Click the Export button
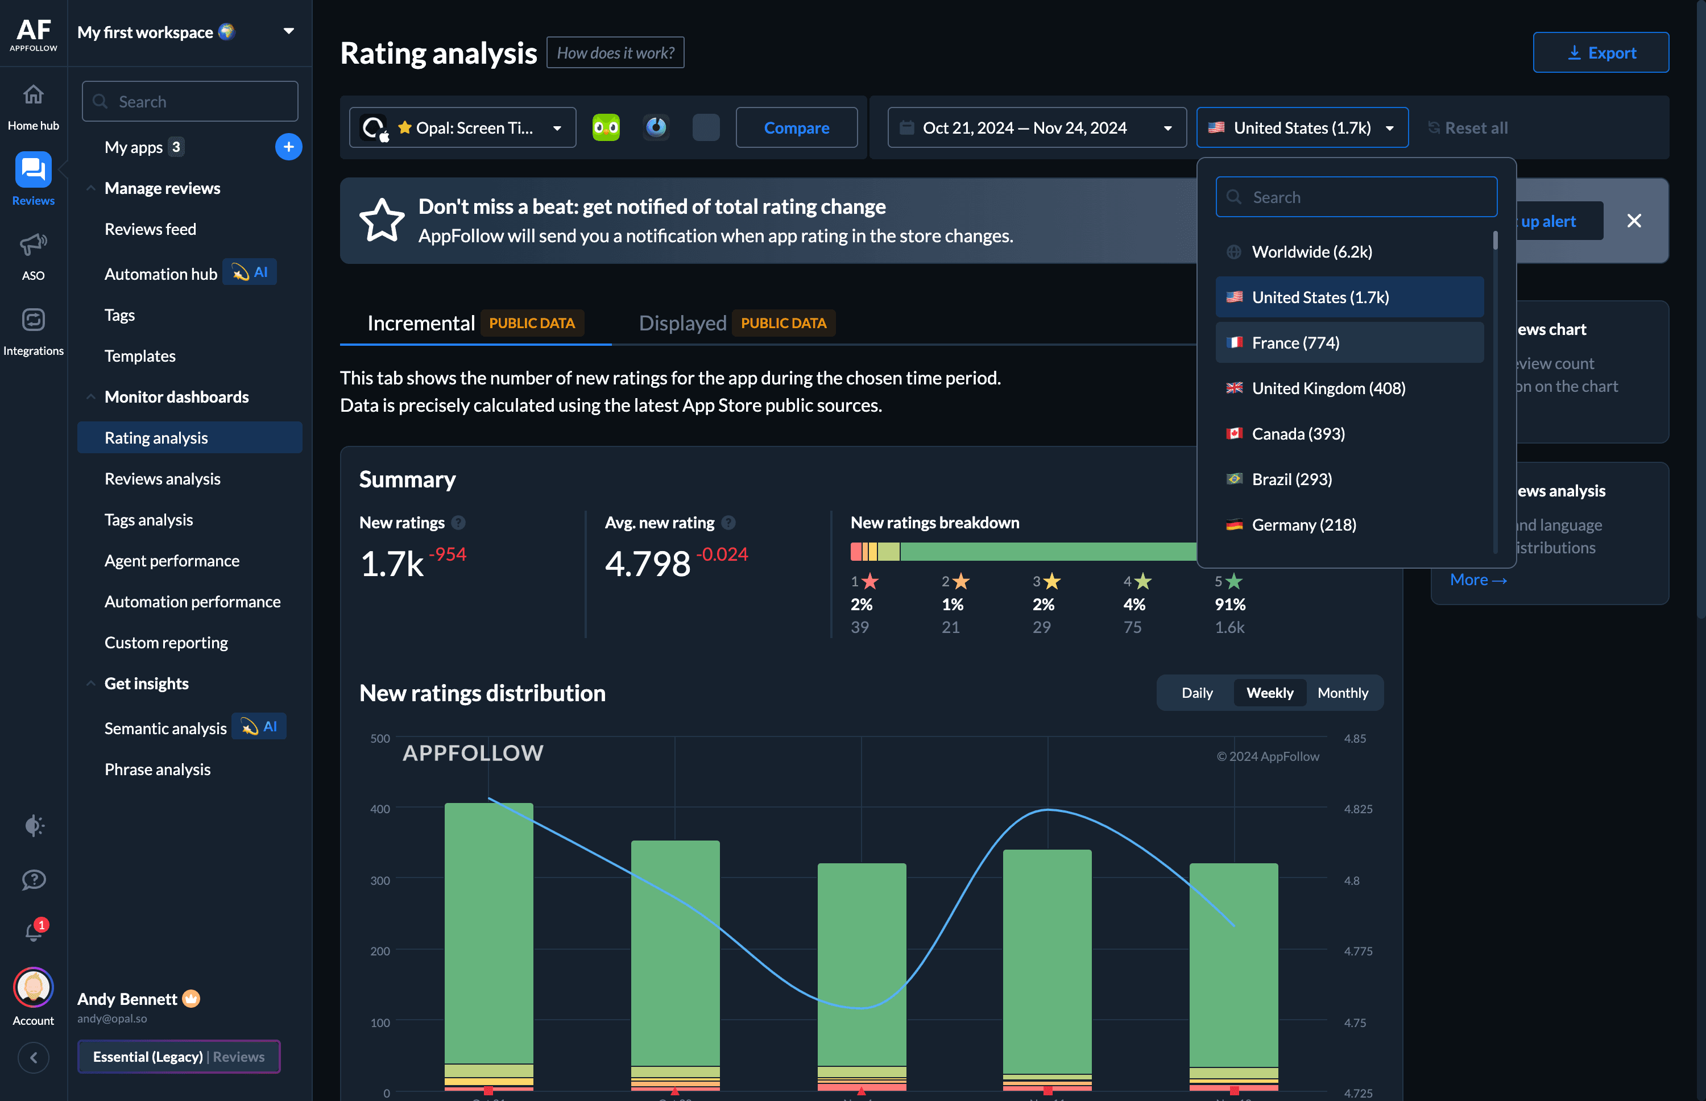The width and height of the screenshot is (1706, 1101). (x=1600, y=52)
